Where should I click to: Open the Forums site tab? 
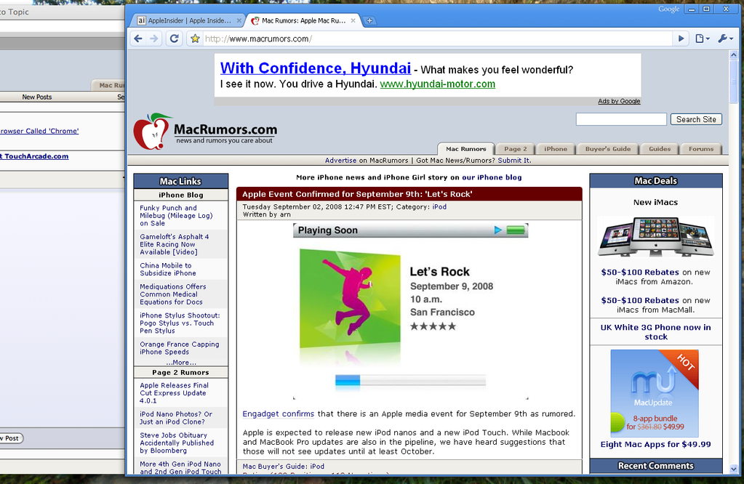(x=701, y=149)
